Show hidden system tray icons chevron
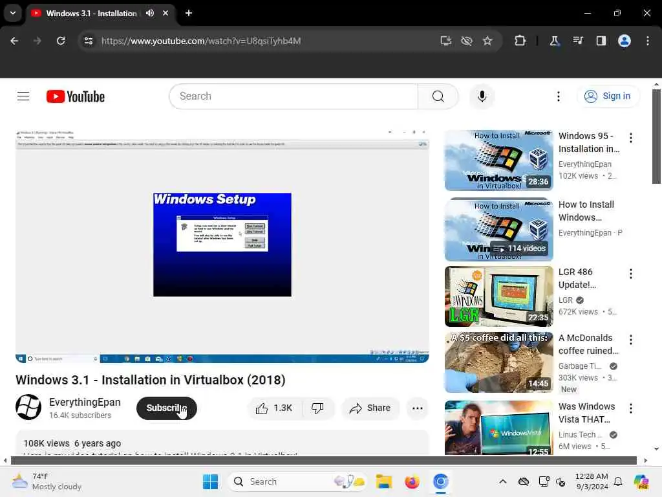Screen dimensions: 662x497 pos(502,481)
